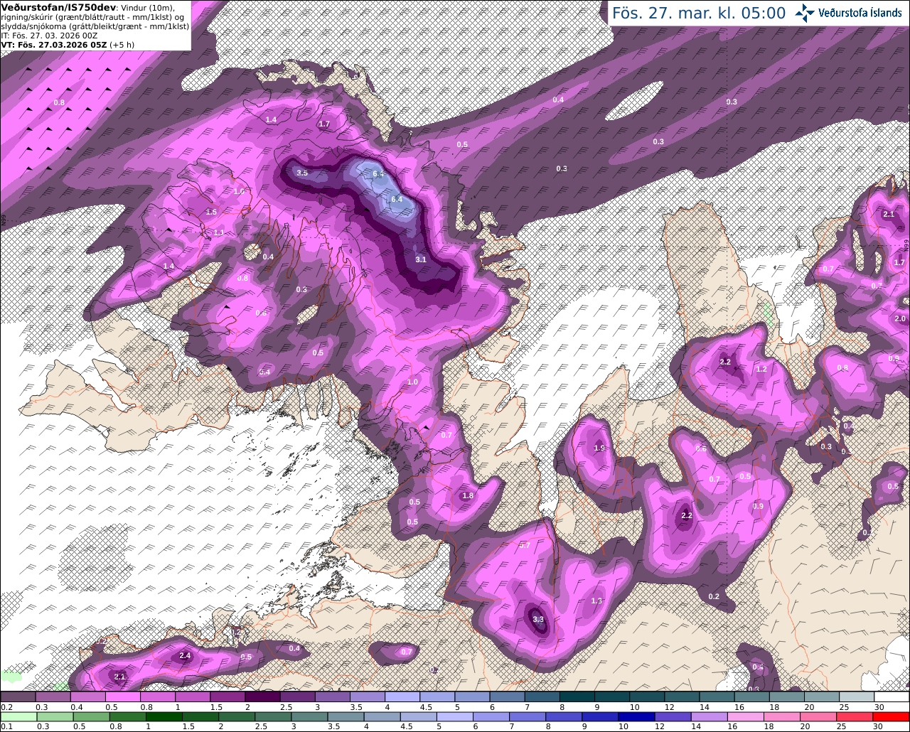Click the white oval hole in northern band

[635, 102]
